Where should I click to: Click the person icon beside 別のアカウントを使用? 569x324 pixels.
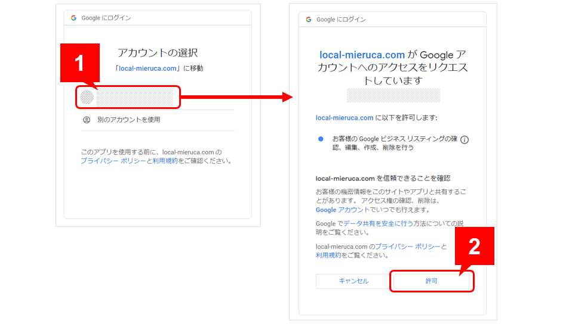[87, 120]
